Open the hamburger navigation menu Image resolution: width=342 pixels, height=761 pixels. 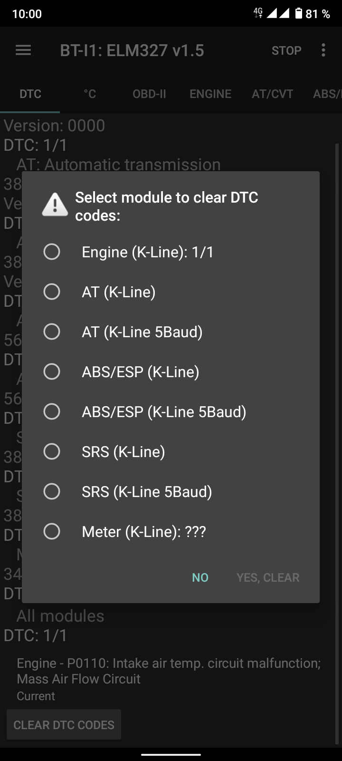coord(23,50)
